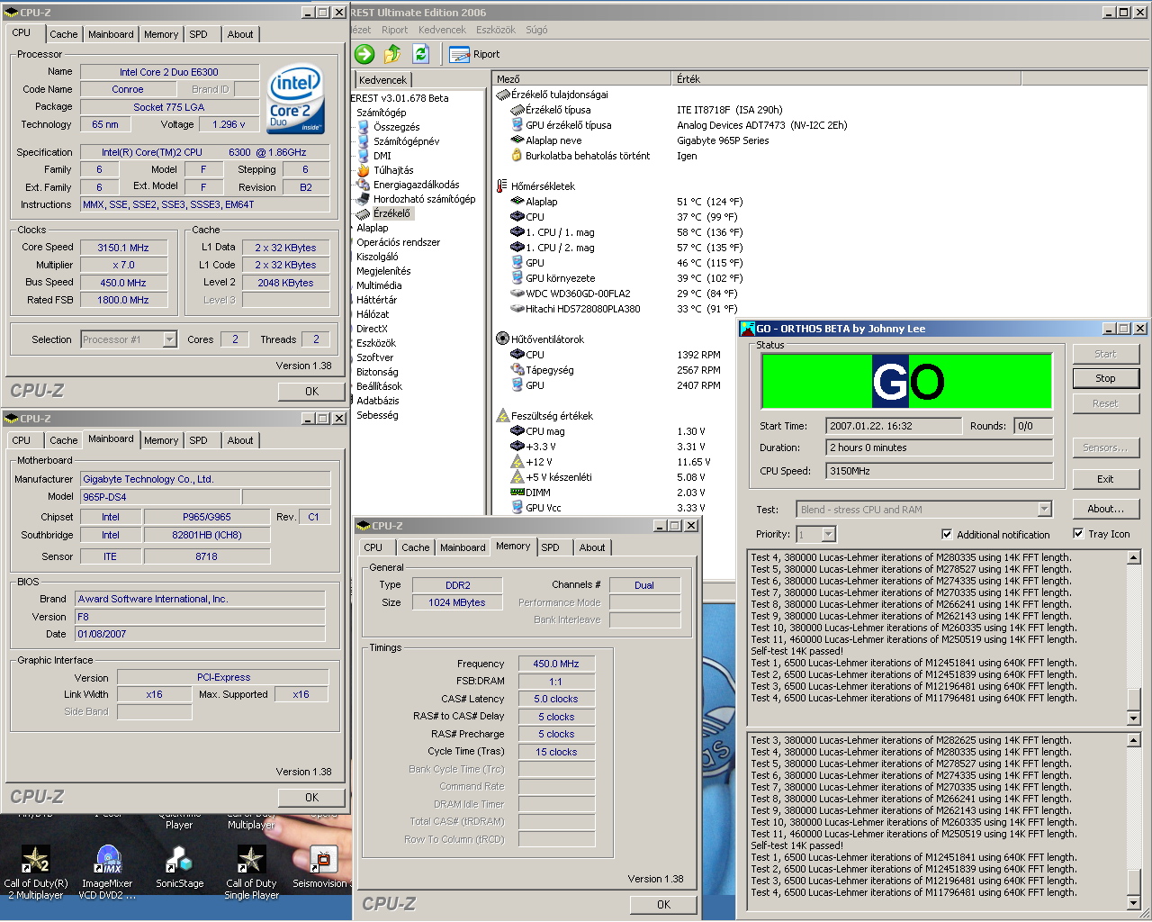1152x922 pixels.
Task: Click the About... button in ORTHOS
Action: pyautogui.click(x=1105, y=509)
